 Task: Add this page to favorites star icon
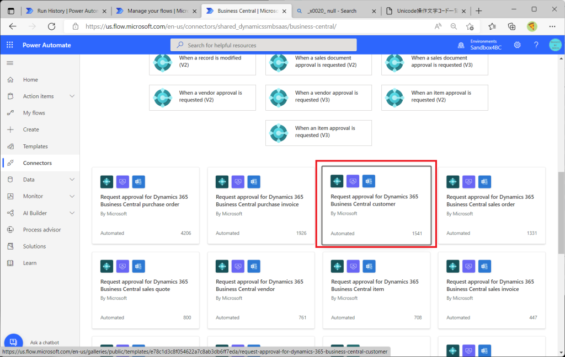(x=470, y=26)
